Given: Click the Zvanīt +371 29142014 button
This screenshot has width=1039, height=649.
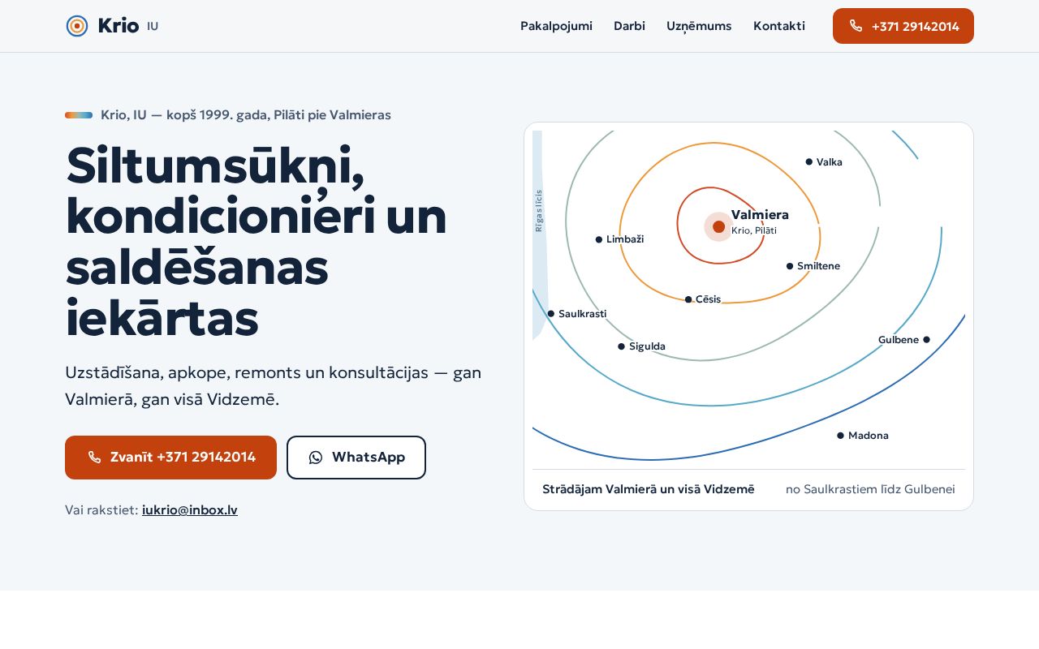Looking at the screenshot, I should (x=170, y=458).
